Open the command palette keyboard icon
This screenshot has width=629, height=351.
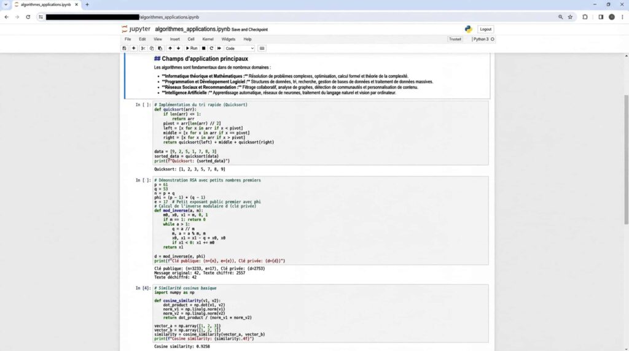coord(262,48)
